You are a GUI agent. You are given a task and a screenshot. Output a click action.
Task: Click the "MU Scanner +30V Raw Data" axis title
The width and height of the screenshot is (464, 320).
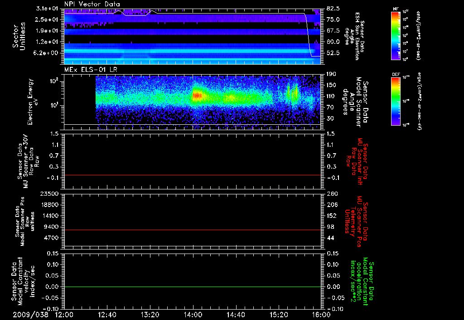pos(28,161)
